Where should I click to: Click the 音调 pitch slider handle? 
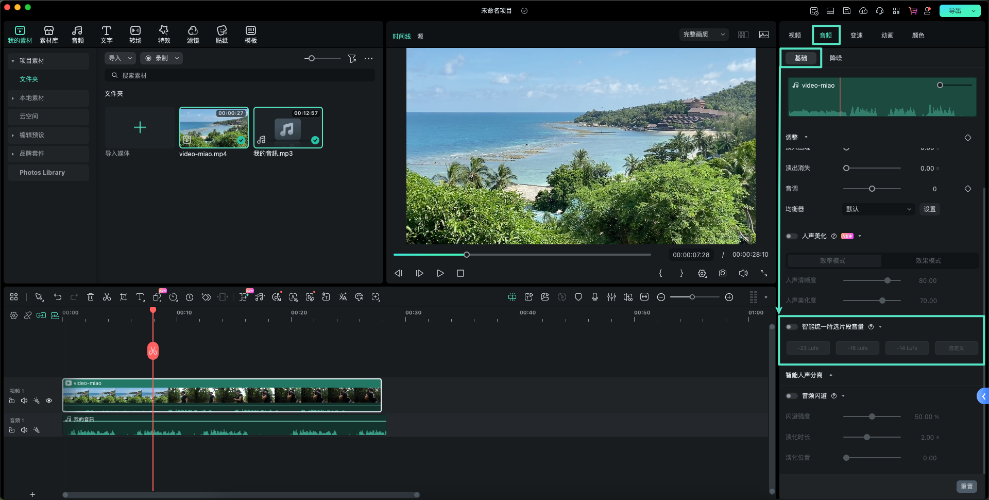point(872,189)
